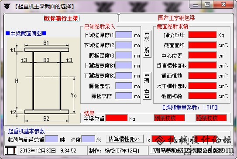This screenshot has height=159, width=237.
Task: Focus the 腹板厚度t3 input field
Action: (124, 55)
